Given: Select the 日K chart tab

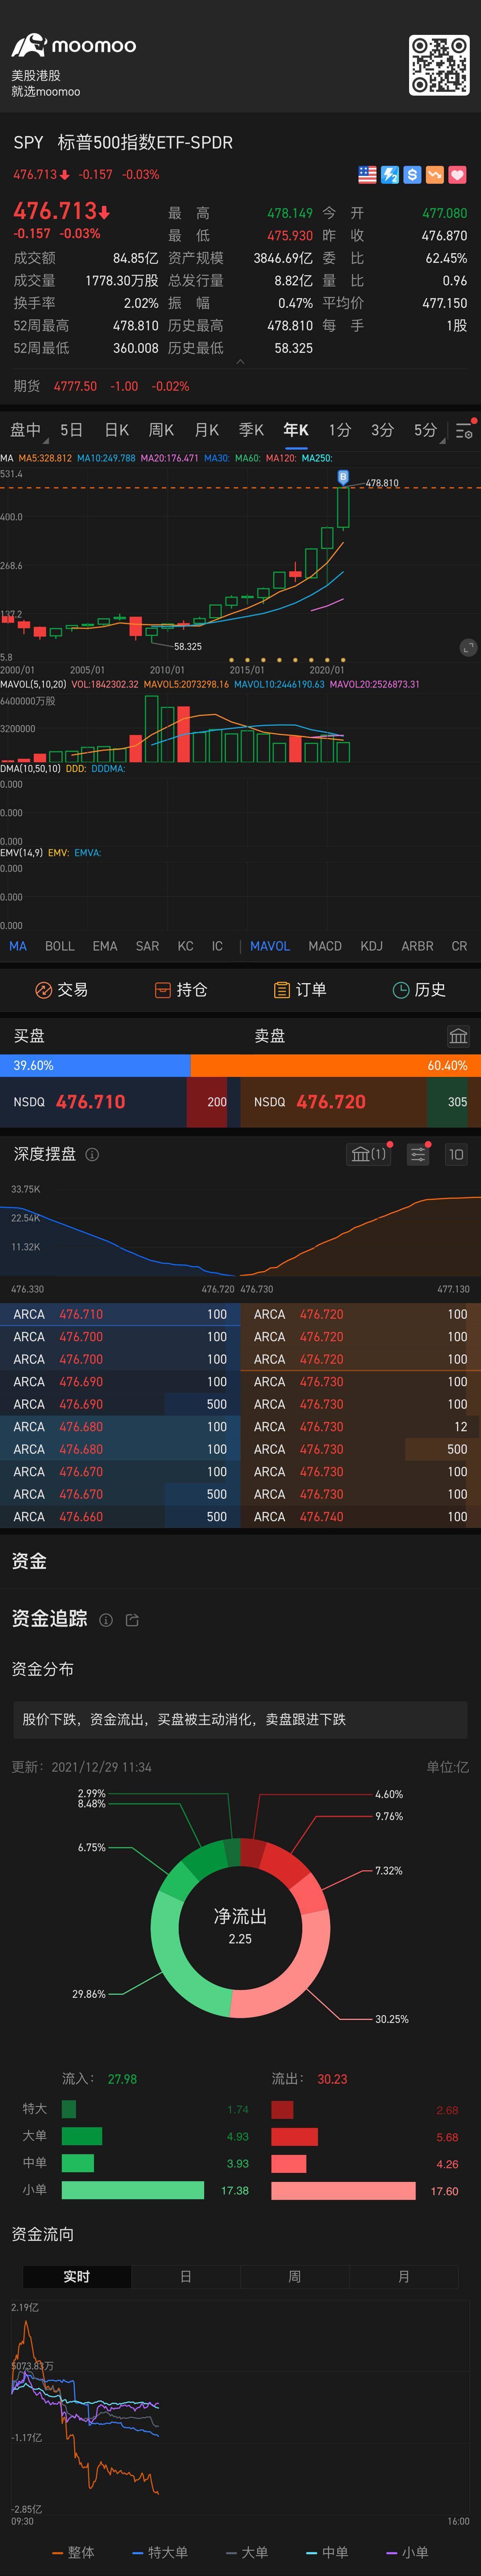Looking at the screenshot, I should point(117,430).
